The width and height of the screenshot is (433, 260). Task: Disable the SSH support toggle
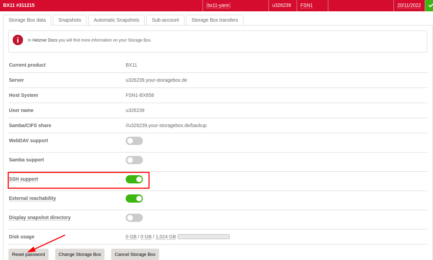pos(134,179)
